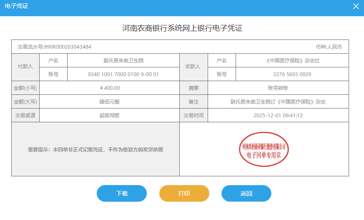
Task: Select payee name 《中国医疗保险》杂志社
Action: click(x=292, y=61)
